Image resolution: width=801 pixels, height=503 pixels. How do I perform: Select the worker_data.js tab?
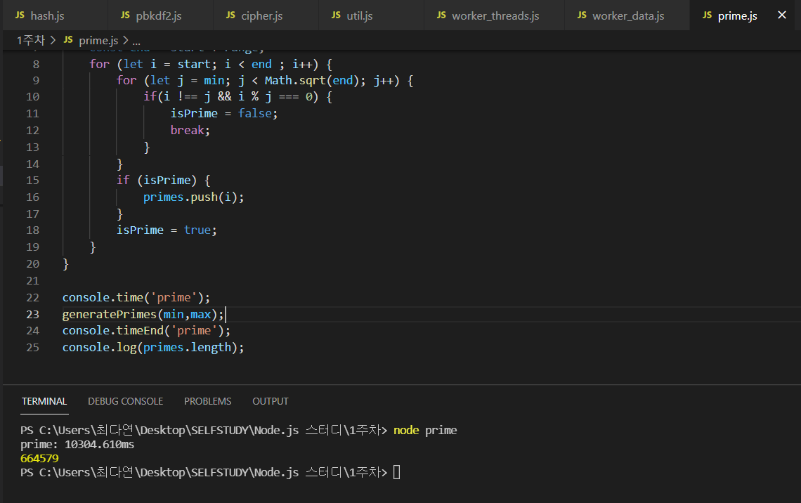[627, 15]
